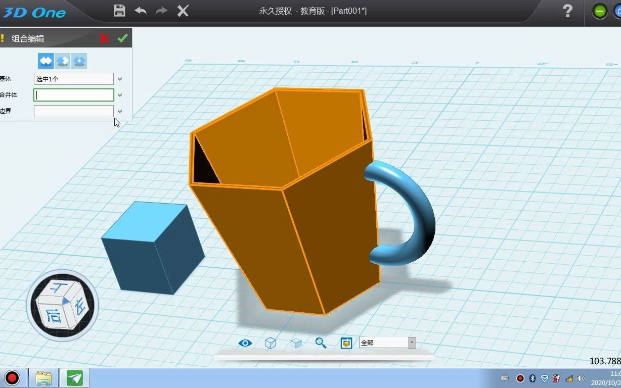Viewport: 621px width, 388px height.
Task: Click the Undo arrow icon
Action: click(141, 10)
